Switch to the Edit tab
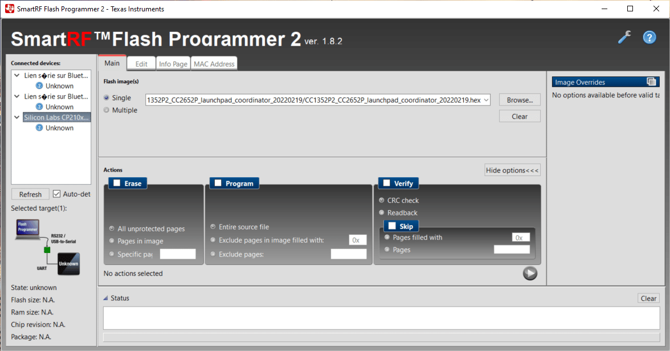Viewport: 670px width, 351px height. coord(141,64)
